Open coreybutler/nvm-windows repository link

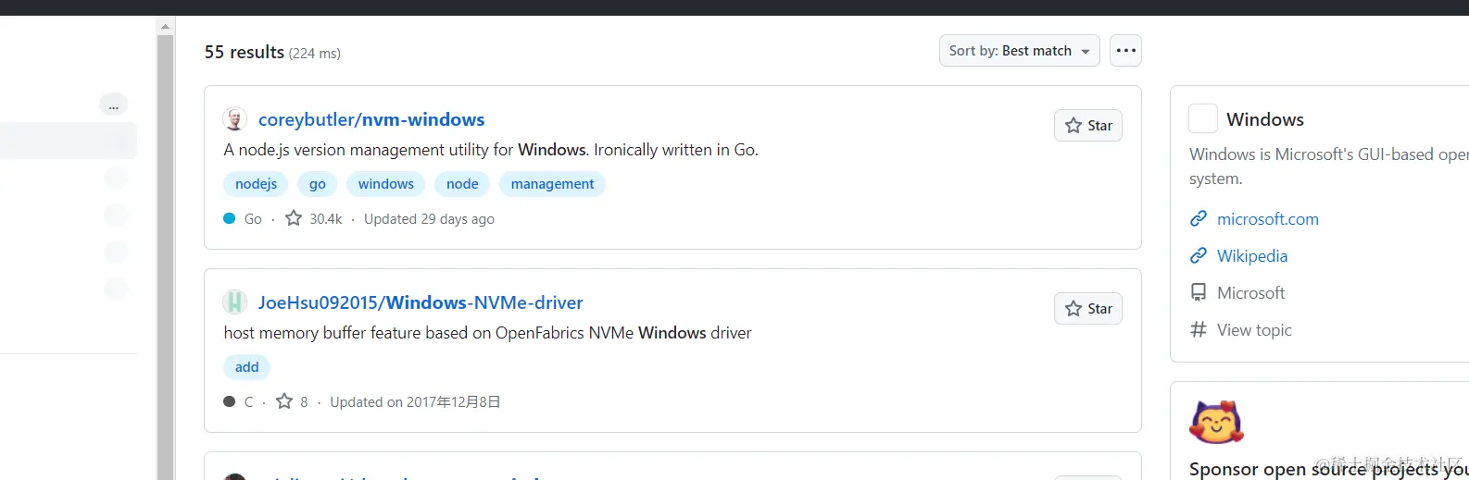pyautogui.click(x=371, y=119)
